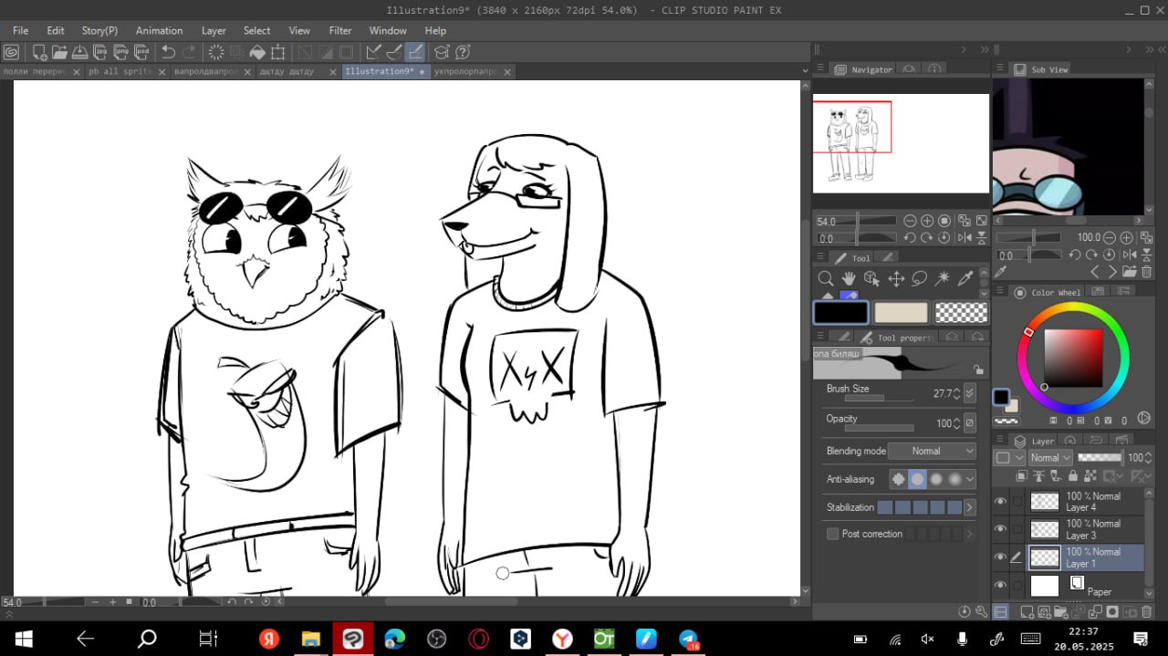Open layer blend mode dropdown in Layer panel

[x=1049, y=458]
